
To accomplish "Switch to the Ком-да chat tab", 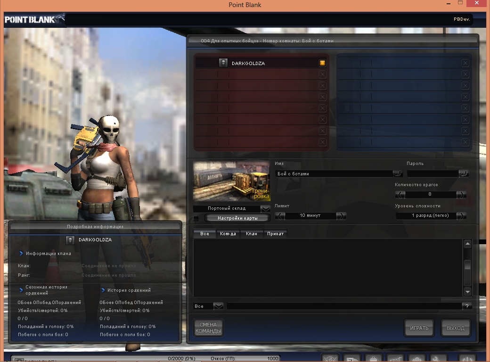I will pyautogui.click(x=228, y=234).
